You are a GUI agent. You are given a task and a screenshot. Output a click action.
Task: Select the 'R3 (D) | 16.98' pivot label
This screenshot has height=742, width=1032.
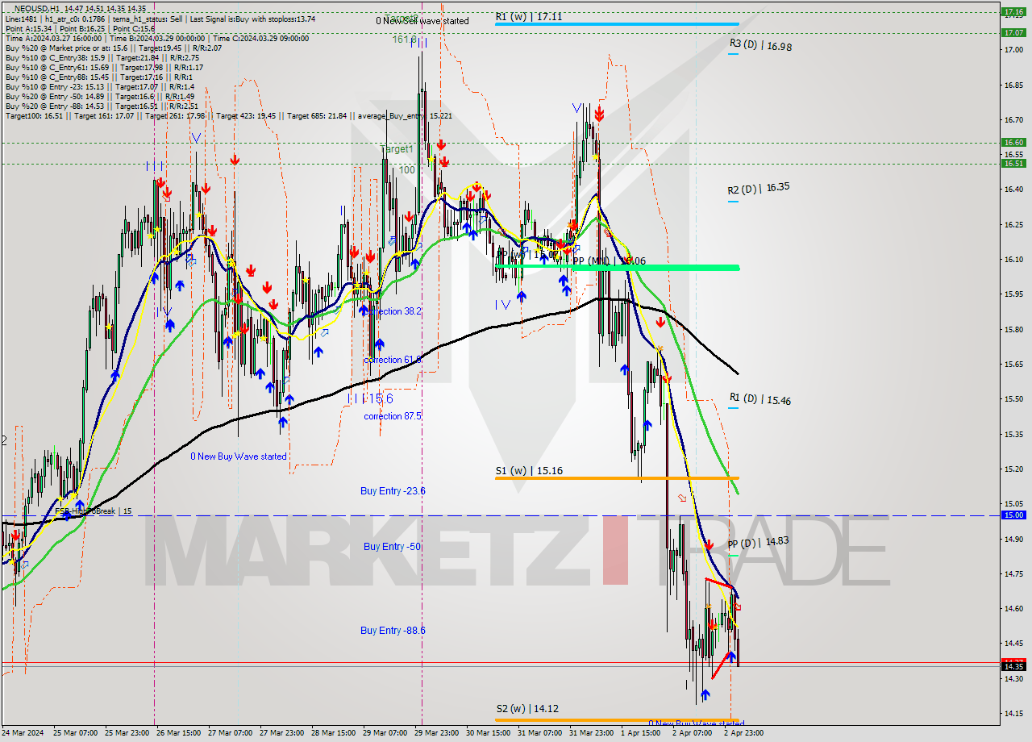tap(760, 46)
